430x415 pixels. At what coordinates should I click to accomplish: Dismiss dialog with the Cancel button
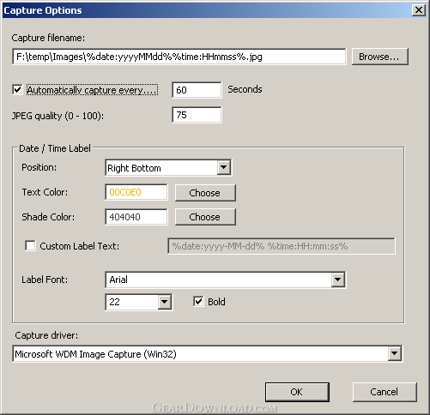(385, 392)
